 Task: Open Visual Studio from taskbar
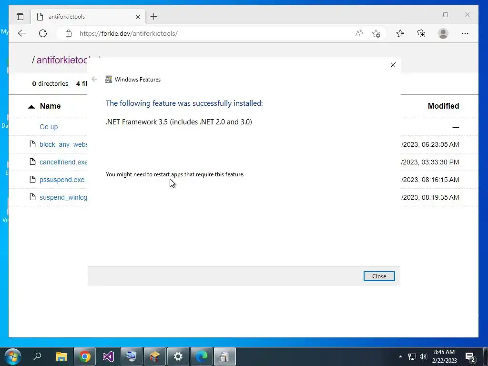108,356
